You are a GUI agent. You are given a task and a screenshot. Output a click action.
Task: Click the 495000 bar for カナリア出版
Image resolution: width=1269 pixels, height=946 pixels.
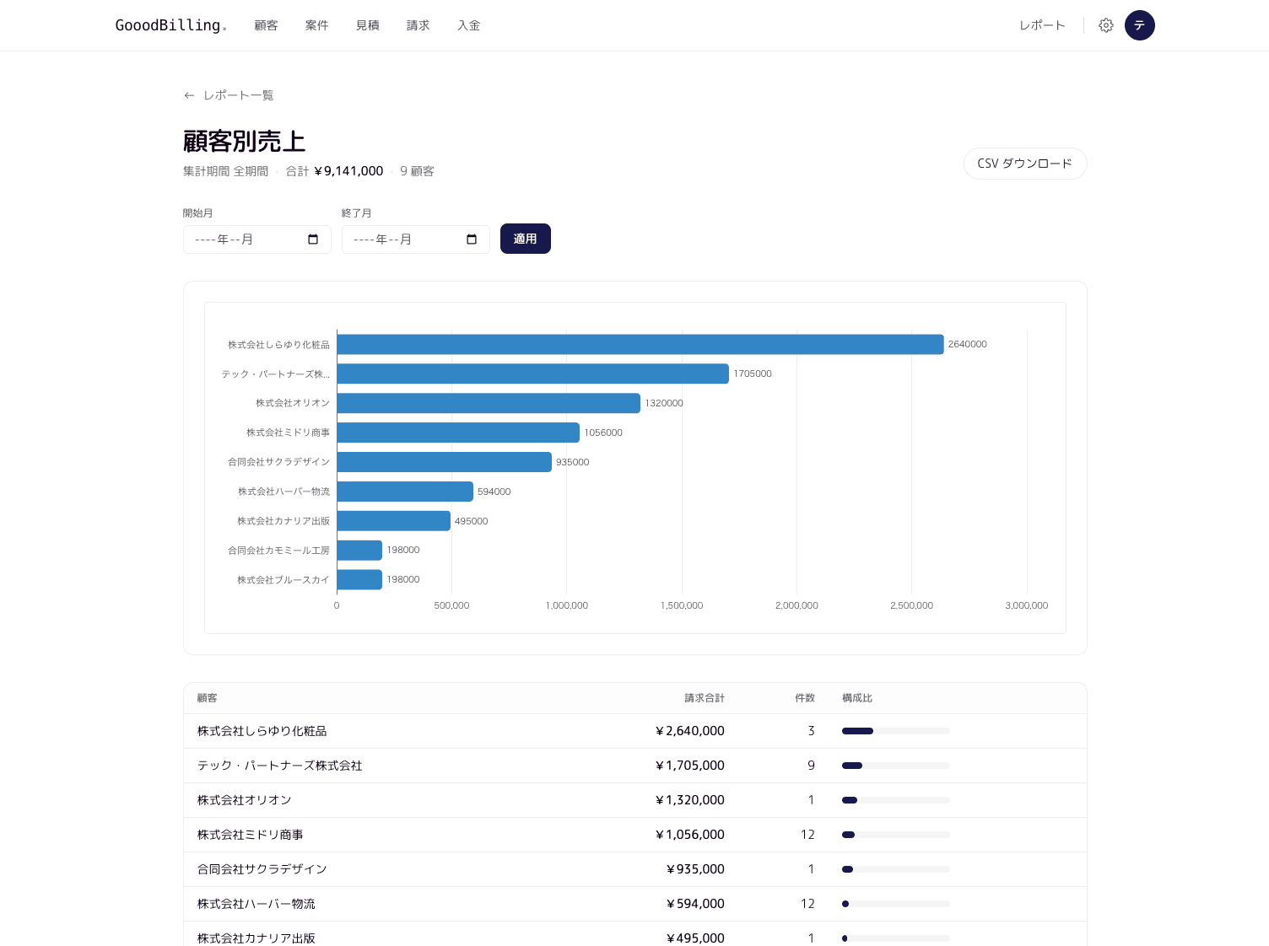393,521
